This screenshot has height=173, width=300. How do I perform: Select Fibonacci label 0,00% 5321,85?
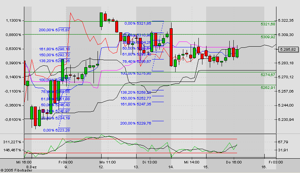click(x=138, y=23)
